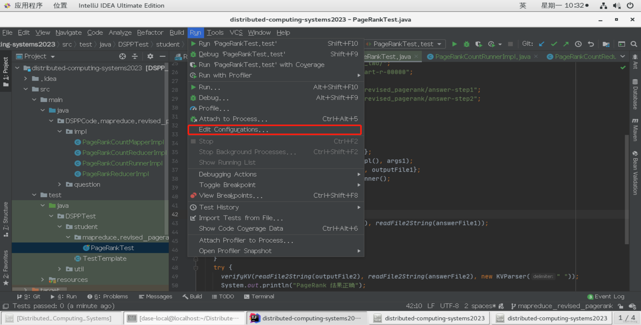Click the green Run button in toolbar
This screenshot has width=641, height=325.
[454, 44]
